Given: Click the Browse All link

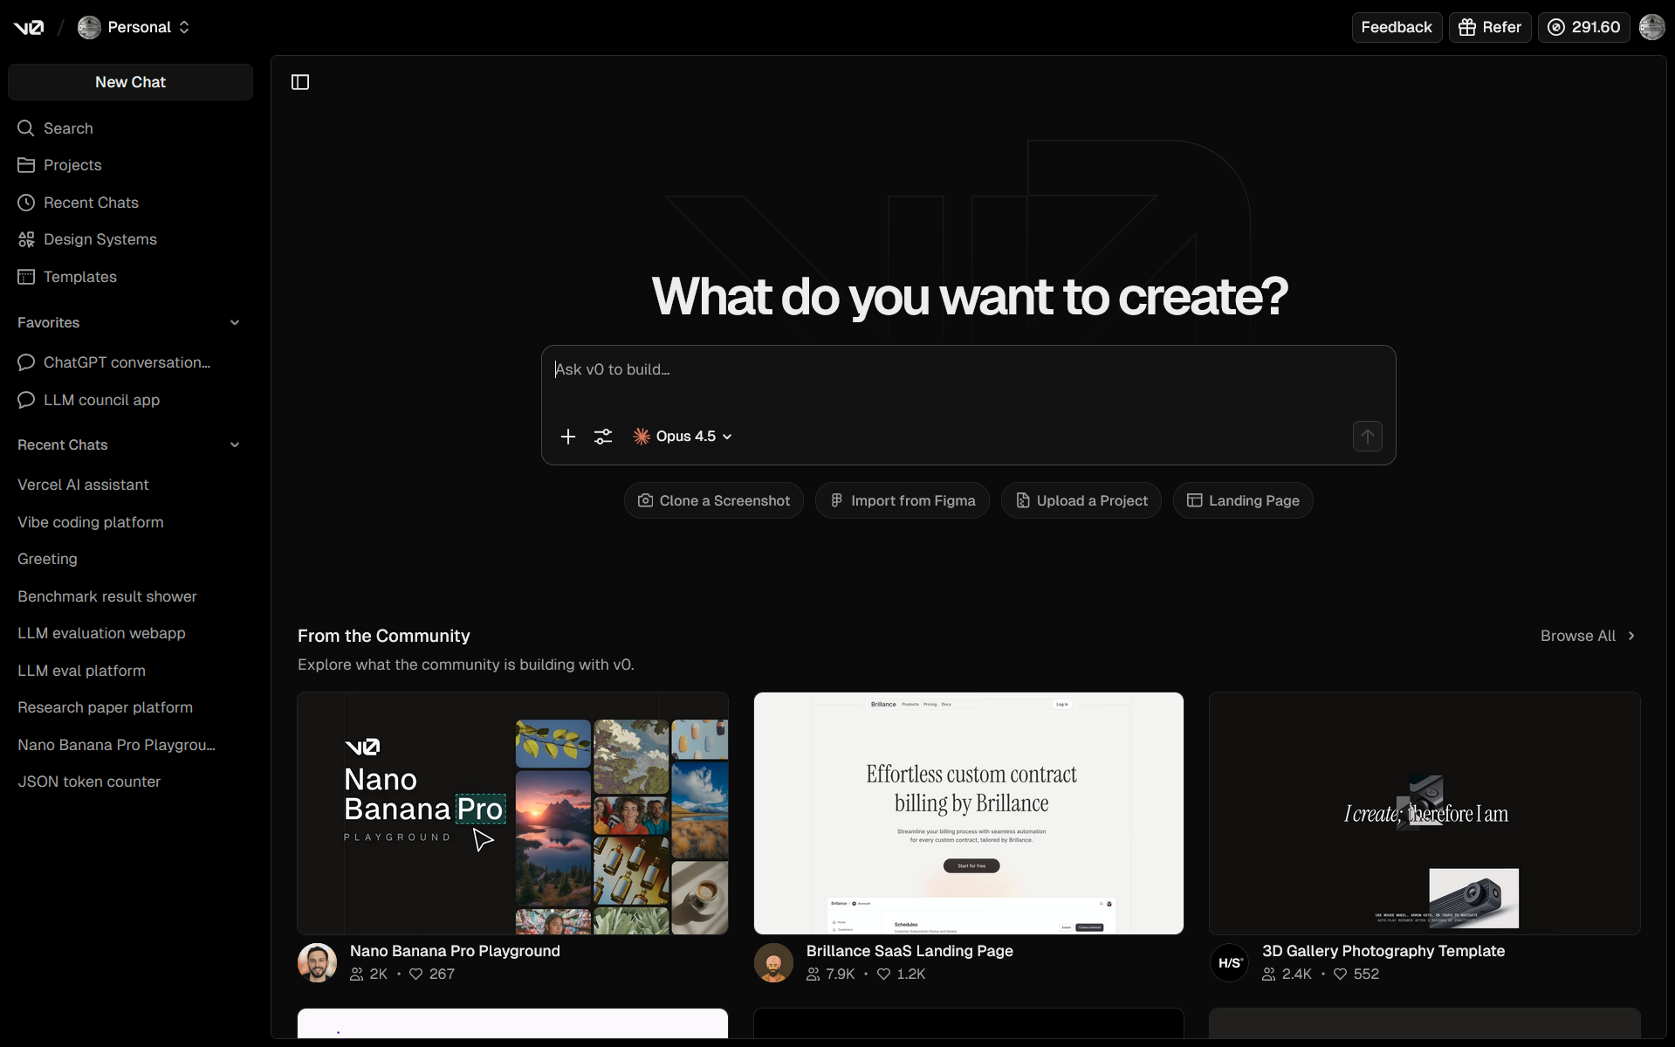Looking at the screenshot, I should pyautogui.click(x=1588, y=636).
